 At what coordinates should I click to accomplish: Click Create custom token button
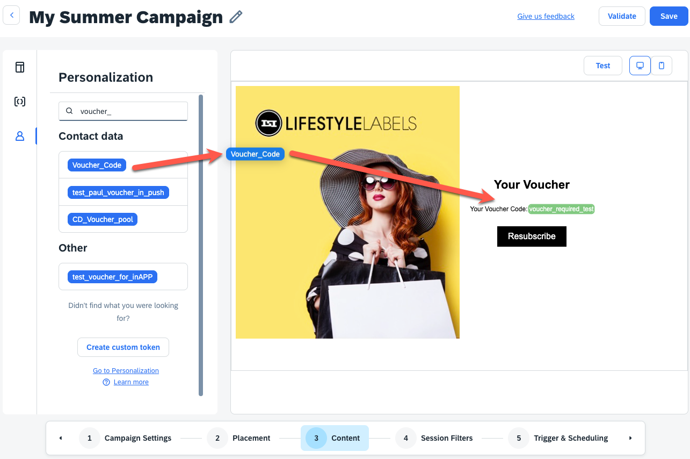123,347
